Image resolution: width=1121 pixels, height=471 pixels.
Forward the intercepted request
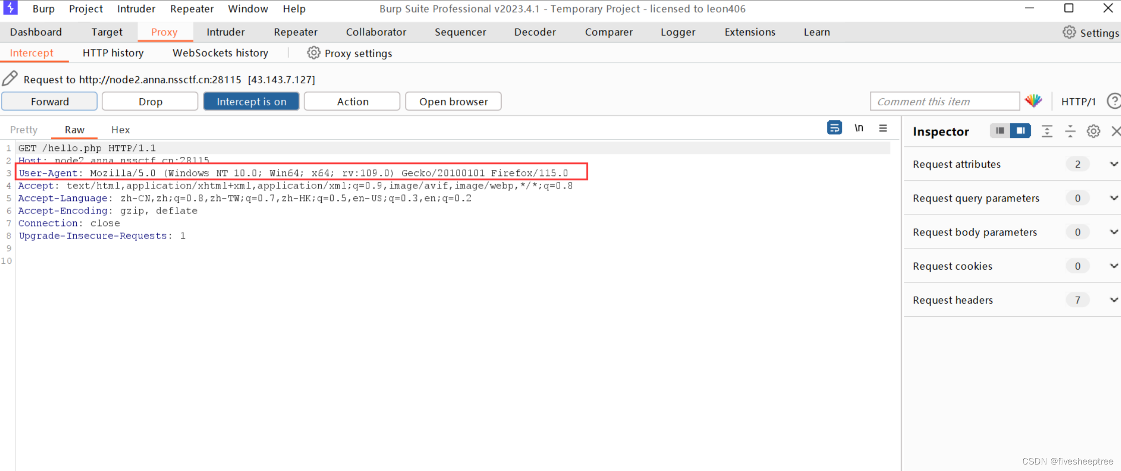pyautogui.click(x=49, y=101)
